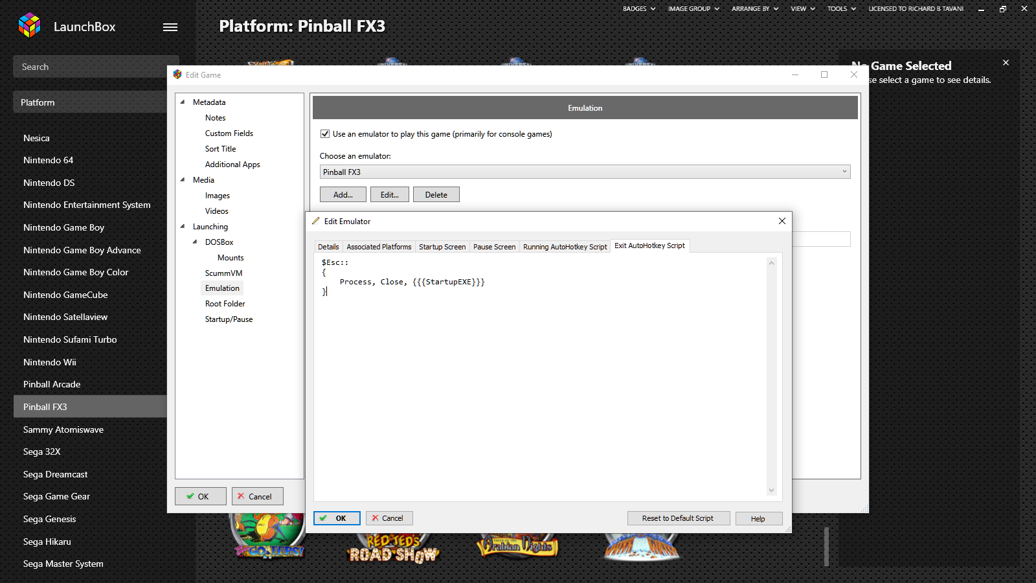Select Root Folder in the tree
The width and height of the screenshot is (1036, 583).
click(225, 303)
